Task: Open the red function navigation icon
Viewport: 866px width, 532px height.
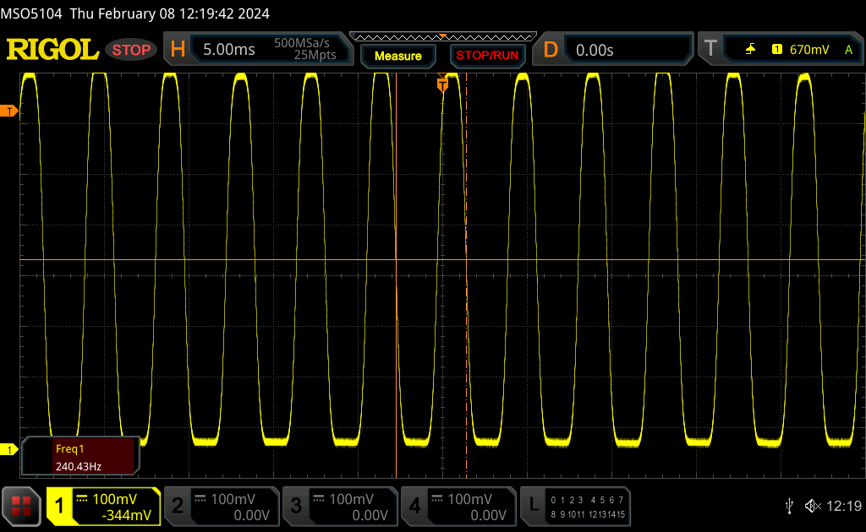Action: [x=21, y=506]
